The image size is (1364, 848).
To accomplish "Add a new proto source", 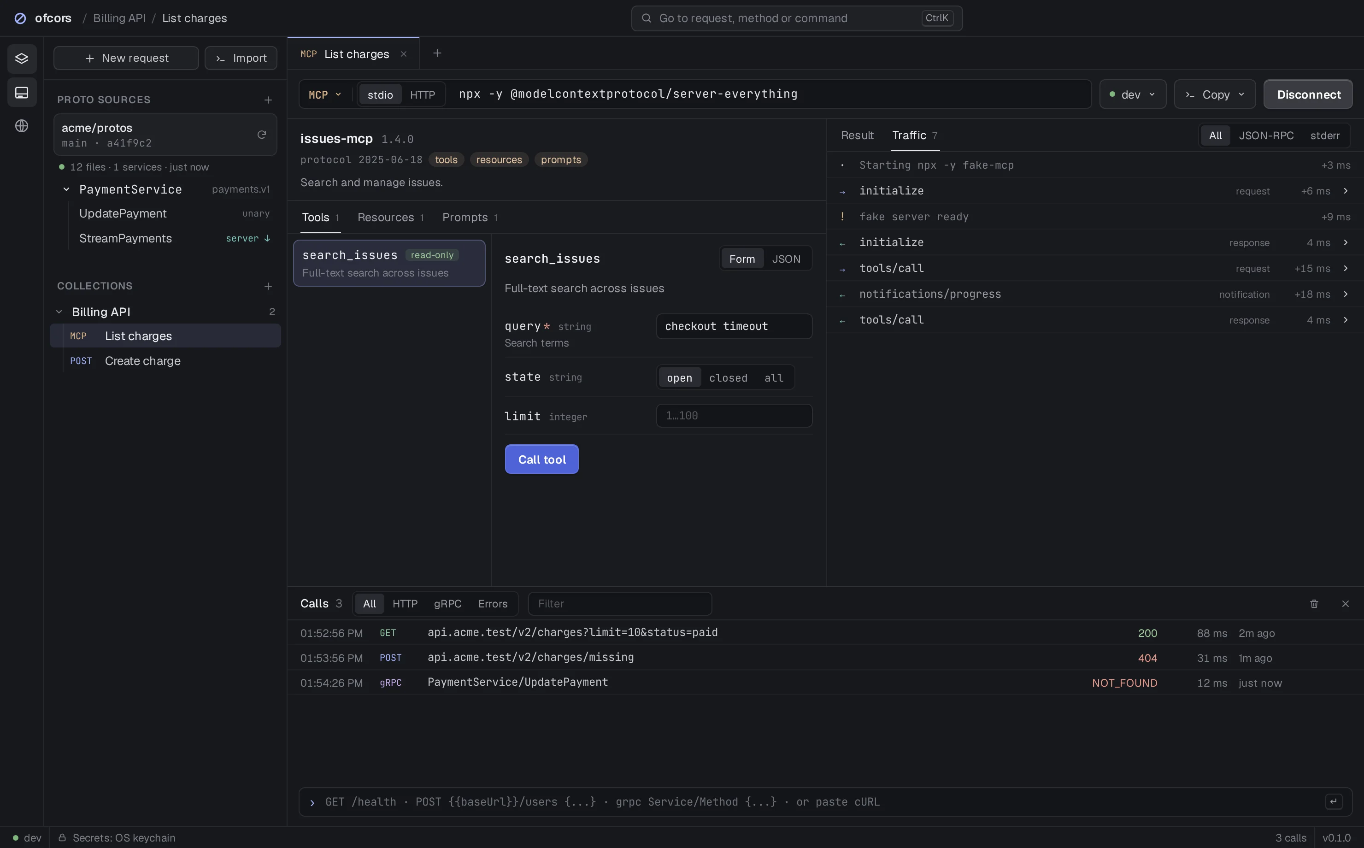I will [x=268, y=100].
